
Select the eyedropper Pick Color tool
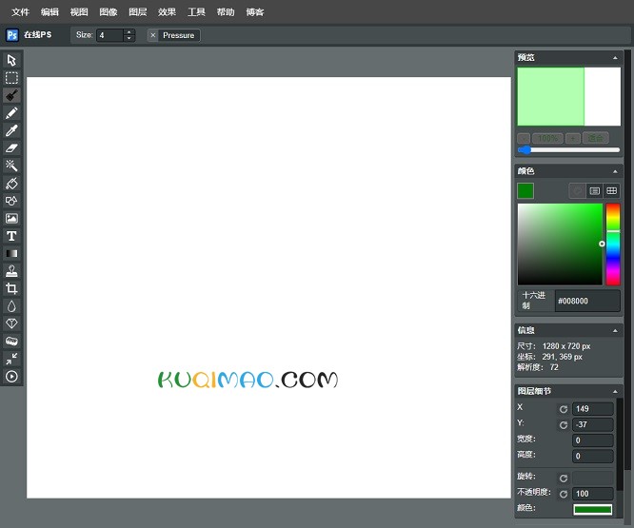coord(11,130)
